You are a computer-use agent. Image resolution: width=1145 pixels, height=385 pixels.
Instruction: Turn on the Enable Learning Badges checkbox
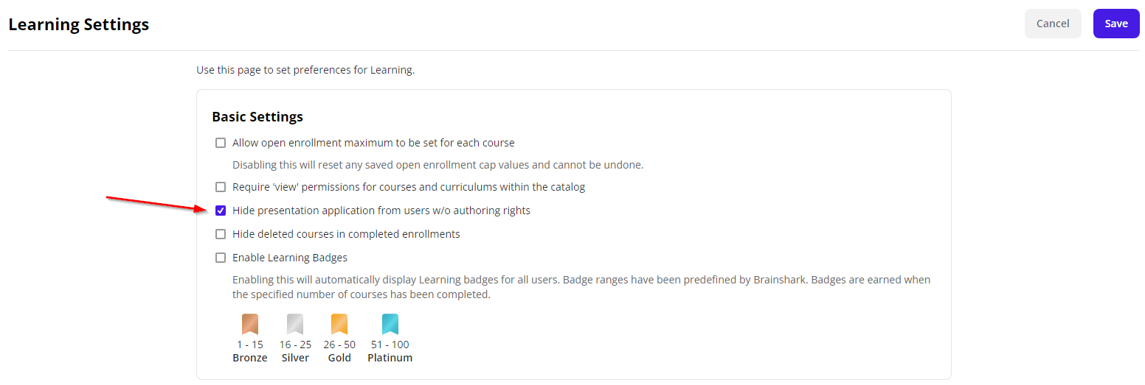click(221, 258)
